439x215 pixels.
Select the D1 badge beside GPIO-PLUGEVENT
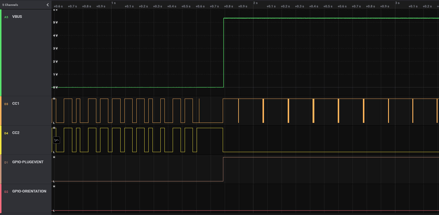pos(6,162)
